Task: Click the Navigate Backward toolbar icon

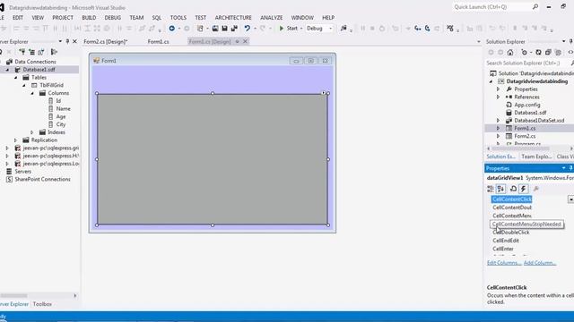Action: pyautogui.click(x=171, y=28)
